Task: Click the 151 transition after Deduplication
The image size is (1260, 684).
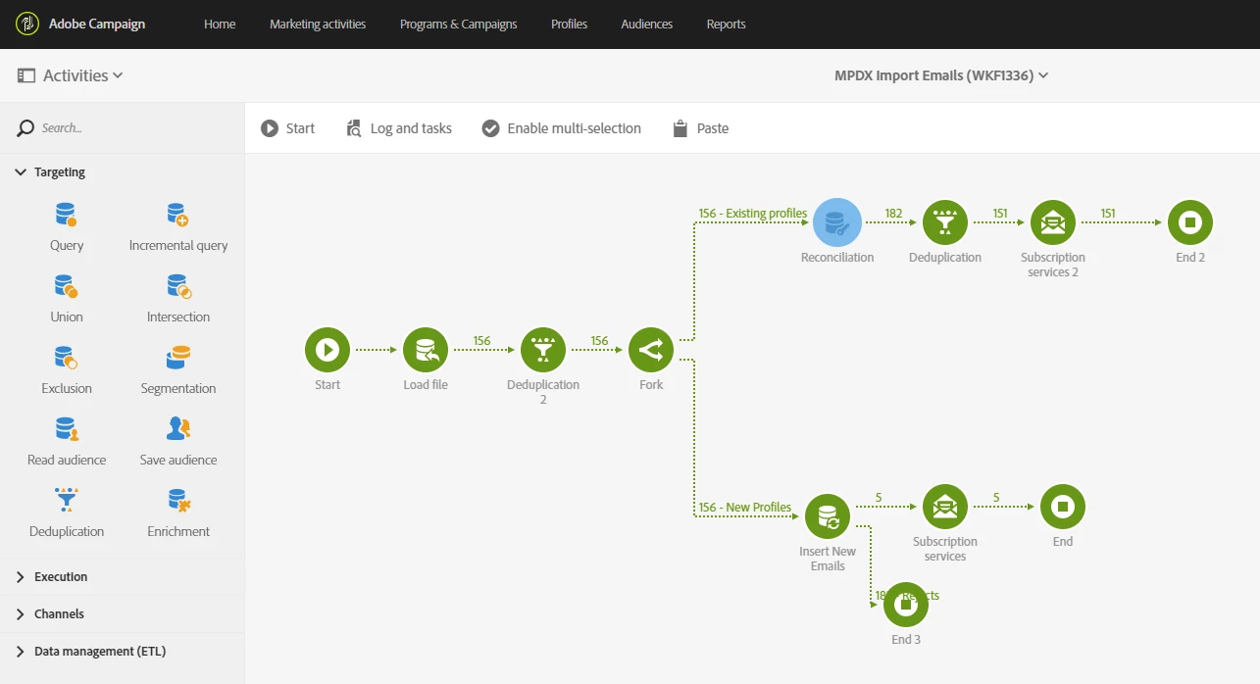Action: click(999, 213)
